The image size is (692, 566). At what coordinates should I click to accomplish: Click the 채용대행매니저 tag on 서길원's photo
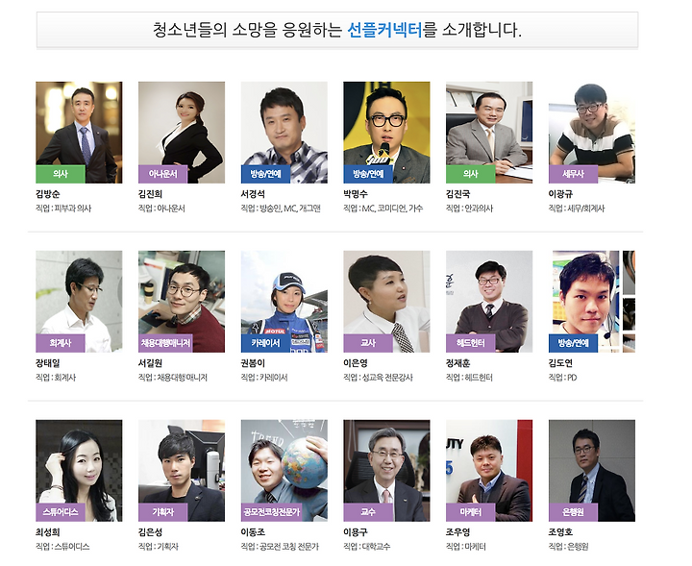coord(165,343)
